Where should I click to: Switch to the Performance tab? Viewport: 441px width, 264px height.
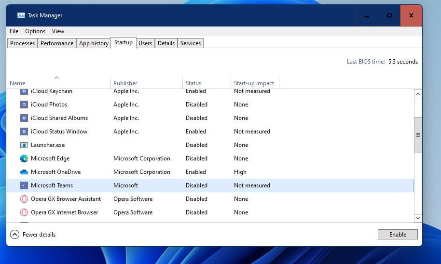coord(57,43)
